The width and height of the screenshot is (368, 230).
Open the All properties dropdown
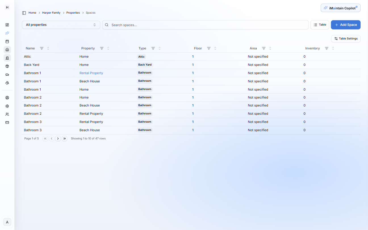click(61, 25)
